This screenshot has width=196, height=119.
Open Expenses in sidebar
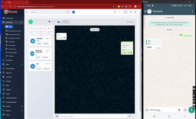coord(8,73)
